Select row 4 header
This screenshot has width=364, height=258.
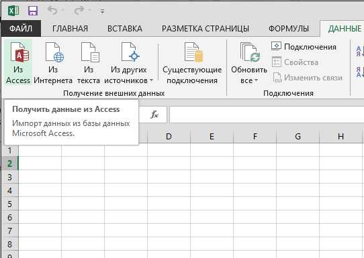click(x=10, y=190)
